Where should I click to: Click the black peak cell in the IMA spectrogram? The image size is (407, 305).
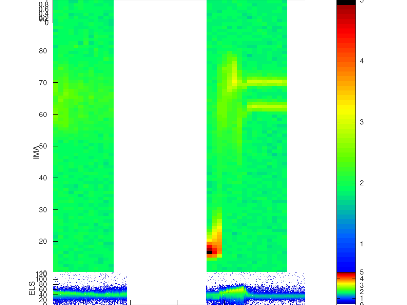[x=209, y=252]
